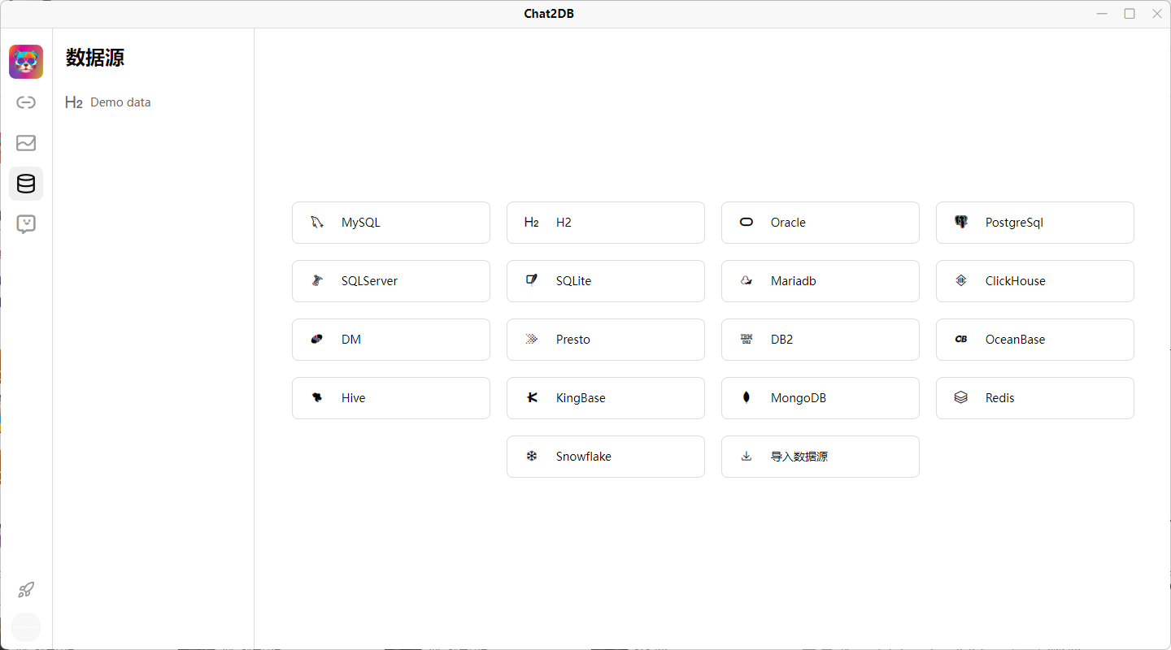Choose the SQLServer data source button
The width and height of the screenshot is (1171, 650).
point(391,281)
